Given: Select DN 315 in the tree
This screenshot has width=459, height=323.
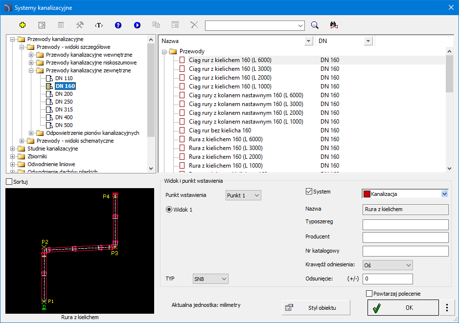Looking at the screenshot, I should click(64, 109).
